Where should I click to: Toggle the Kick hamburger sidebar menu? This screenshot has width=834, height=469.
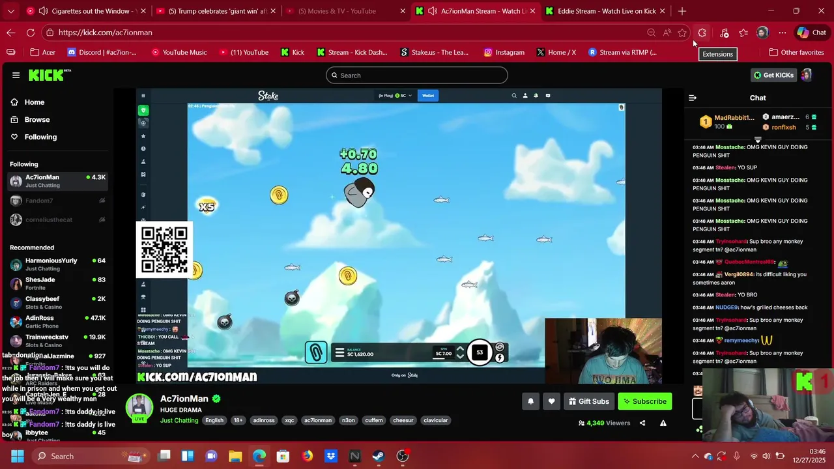coord(16,75)
